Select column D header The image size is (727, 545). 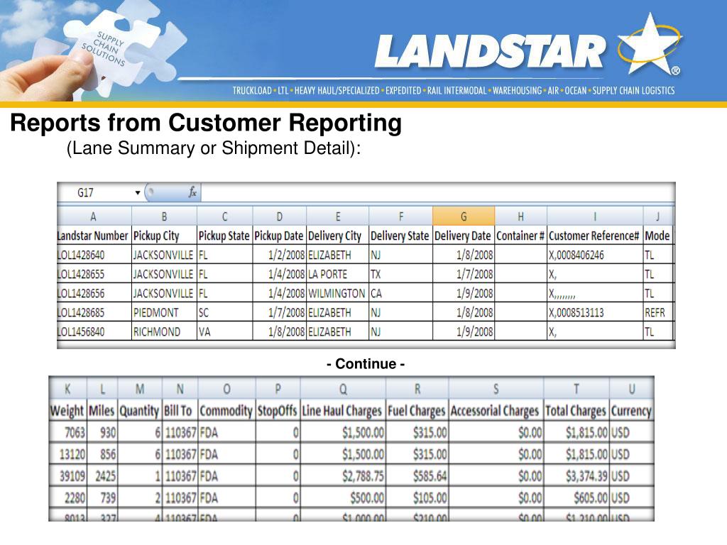(280, 216)
